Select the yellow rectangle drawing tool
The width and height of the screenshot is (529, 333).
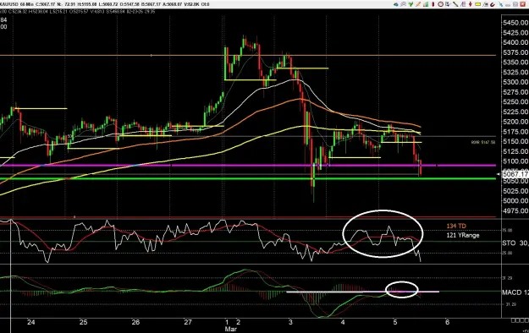(x=477, y=4)
